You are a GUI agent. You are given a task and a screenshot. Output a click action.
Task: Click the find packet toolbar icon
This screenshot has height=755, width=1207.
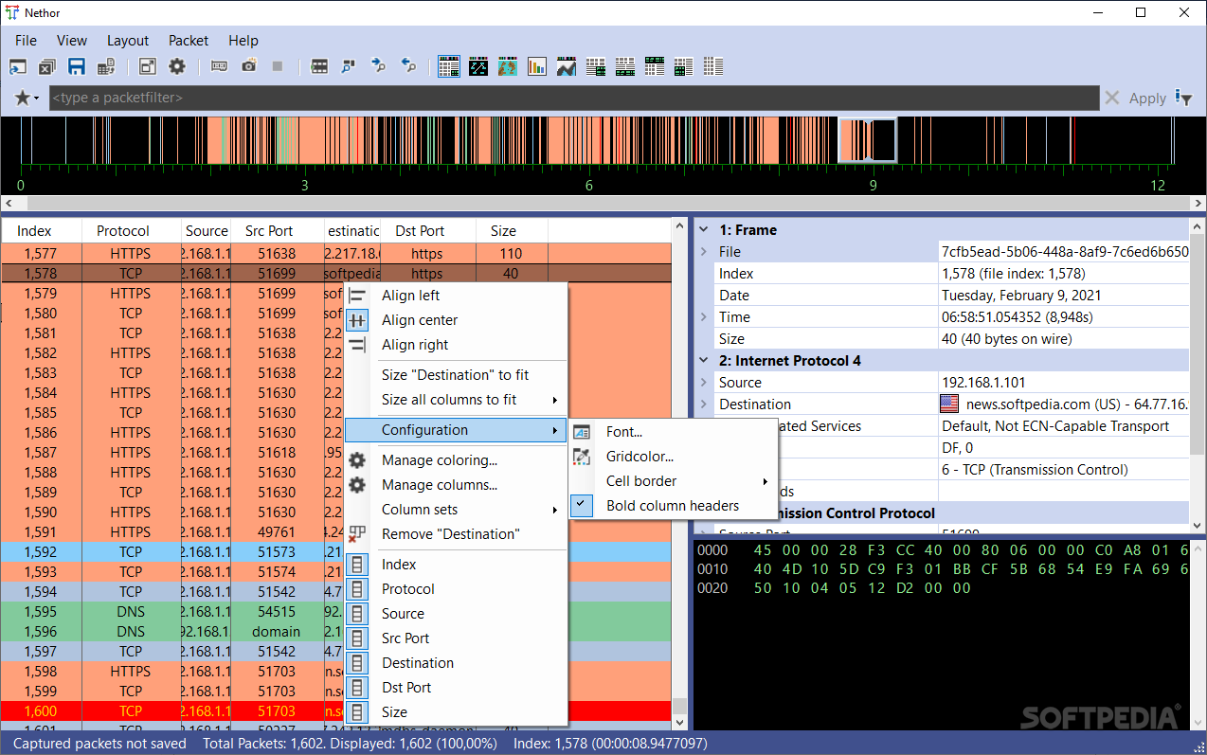349,66
